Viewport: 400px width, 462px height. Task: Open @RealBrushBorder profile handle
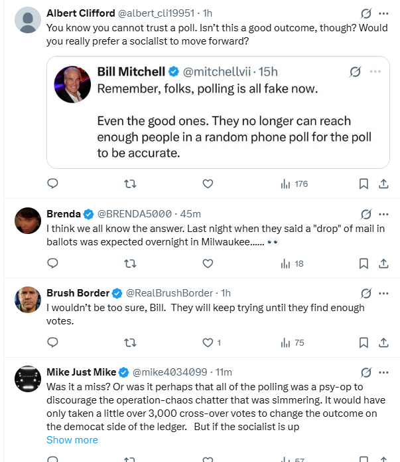(169, 293)
